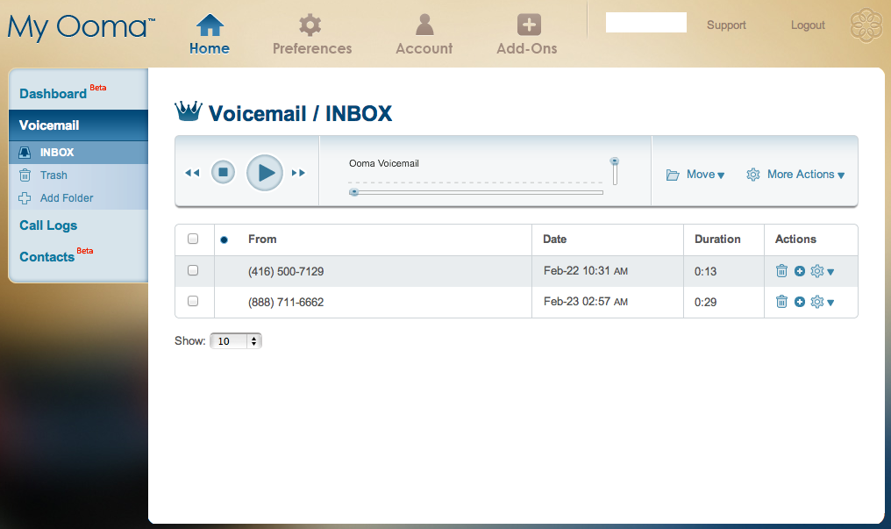Click the Trash can icon in sidebar
This screenshot has width=891, height=529.
tap(25, 175)
